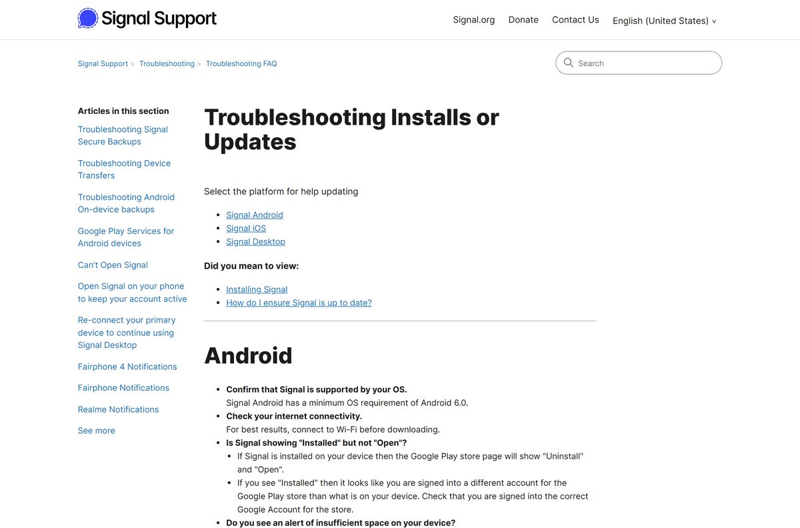Open Re-connect your primary device article

pyautogui.click(x=127, y=333)
